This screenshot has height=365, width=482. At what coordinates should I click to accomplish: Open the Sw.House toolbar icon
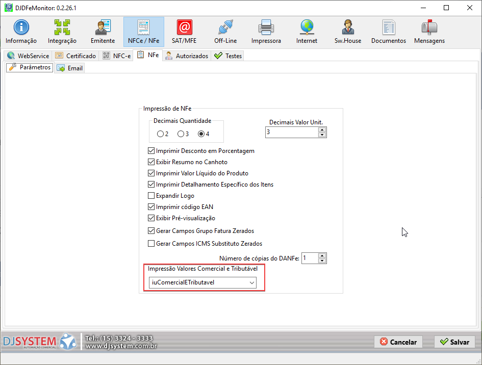pyautogui.click(x=347, y=32)
